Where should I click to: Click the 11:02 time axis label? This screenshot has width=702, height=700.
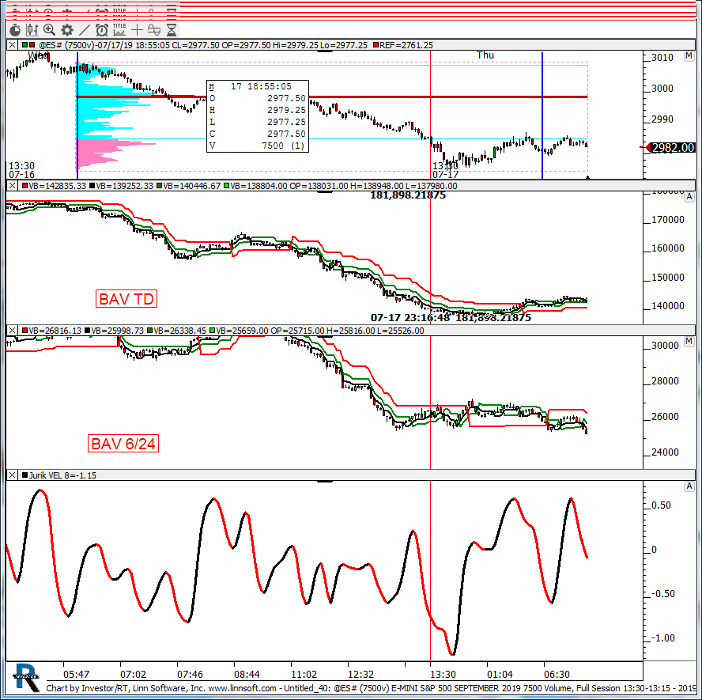[304, 674]
